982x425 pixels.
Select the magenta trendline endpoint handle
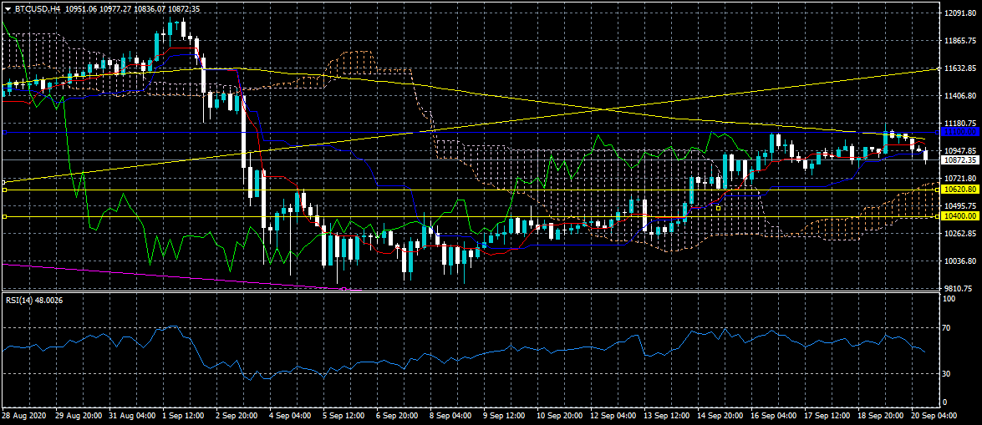pyautogui.click(x=343, y=289)
